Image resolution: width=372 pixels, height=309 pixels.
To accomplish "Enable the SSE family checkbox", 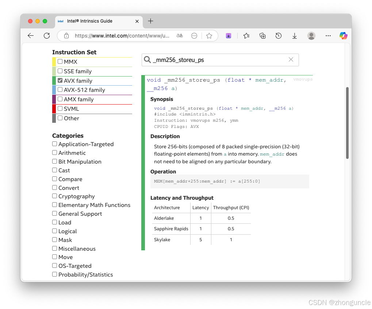I will (x=60, y=71).
